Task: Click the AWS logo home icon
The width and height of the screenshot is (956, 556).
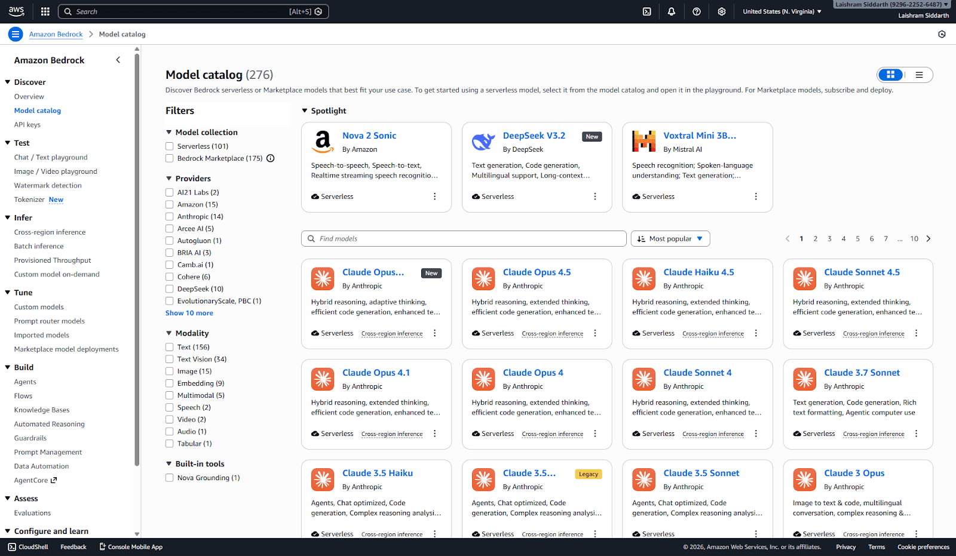Action: click(16, 11)
